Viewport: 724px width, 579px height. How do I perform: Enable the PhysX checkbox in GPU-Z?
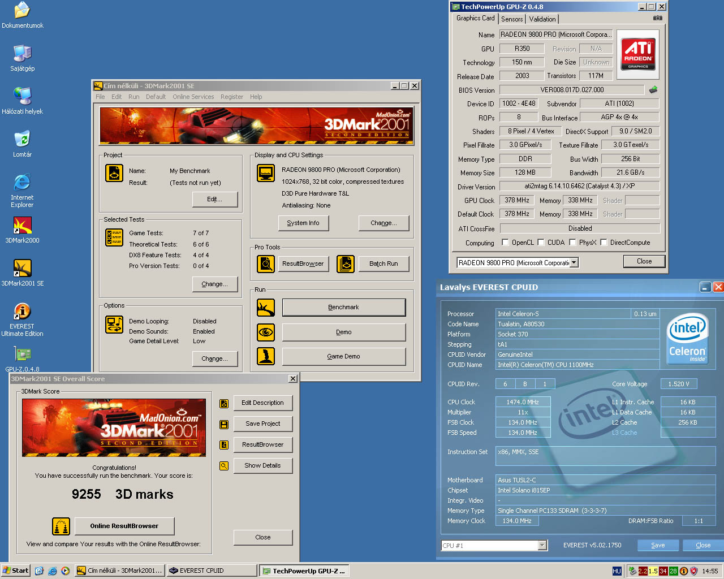pos(573,243)
